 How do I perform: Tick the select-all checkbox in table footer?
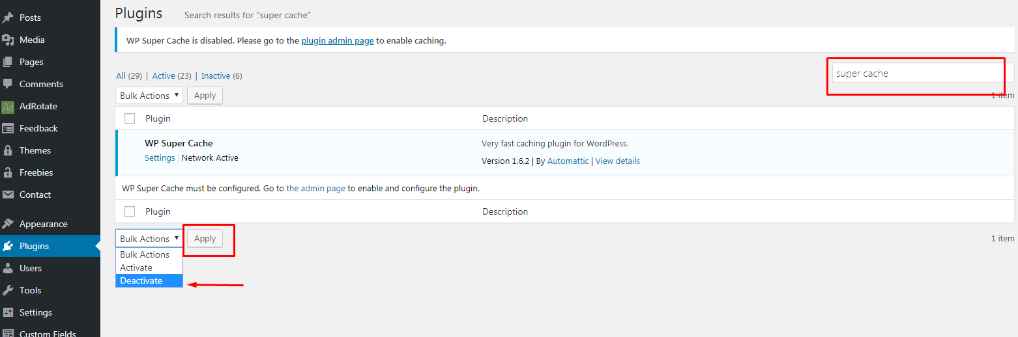coord(130,211)
